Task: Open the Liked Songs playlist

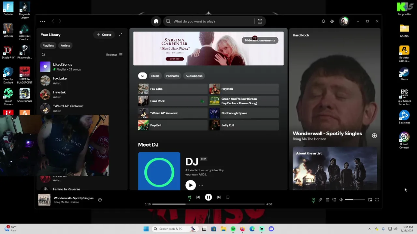Action: click(x=81, y=67)
